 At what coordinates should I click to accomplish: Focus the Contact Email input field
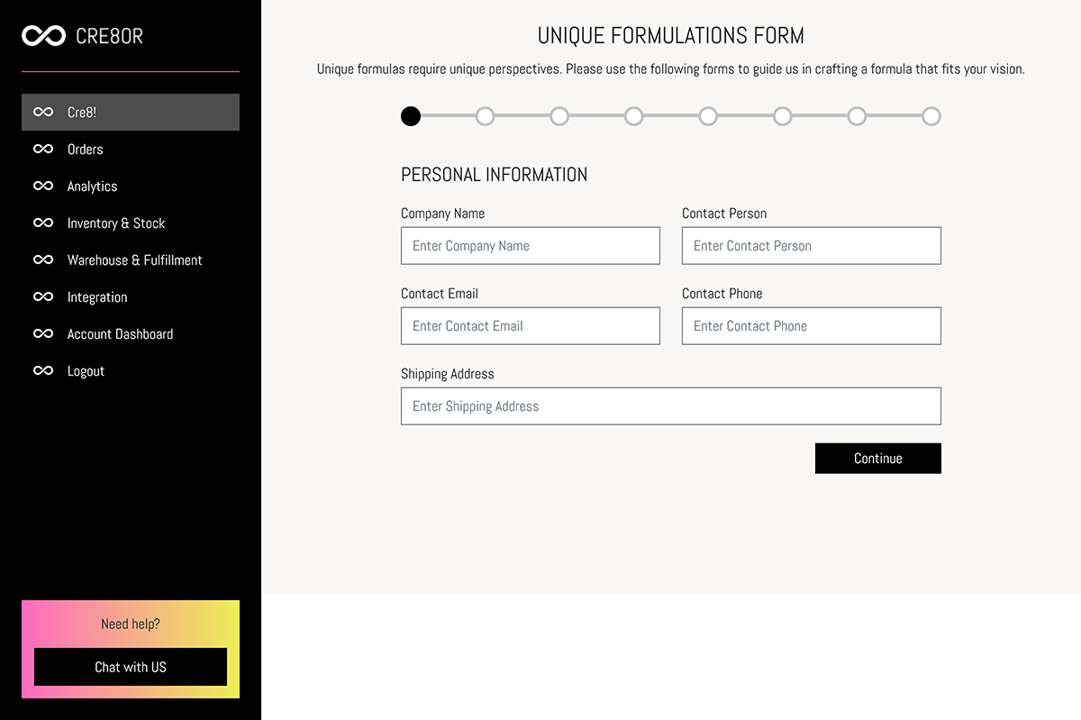click(531, 326)
